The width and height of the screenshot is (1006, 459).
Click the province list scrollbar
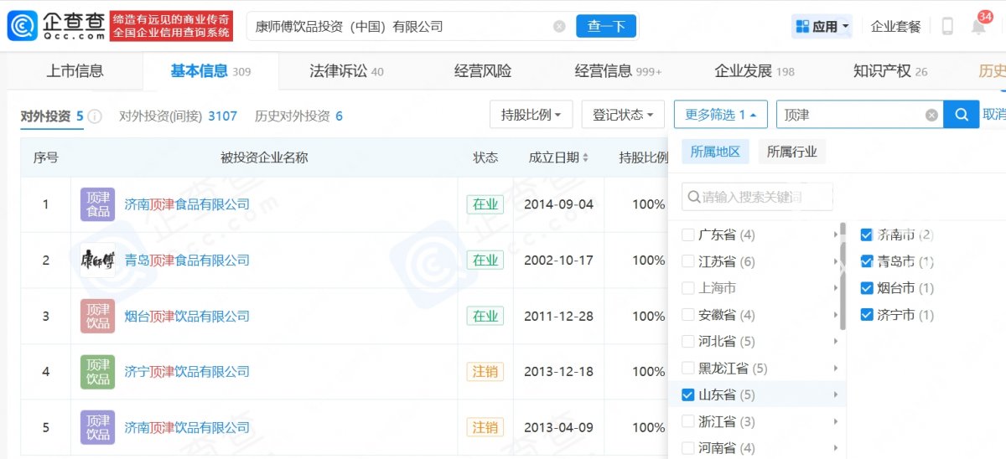click(843, 276)
